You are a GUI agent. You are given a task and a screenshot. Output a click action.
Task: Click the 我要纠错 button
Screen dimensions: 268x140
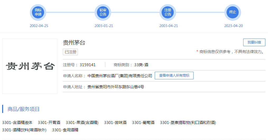(x=254, y=42)
